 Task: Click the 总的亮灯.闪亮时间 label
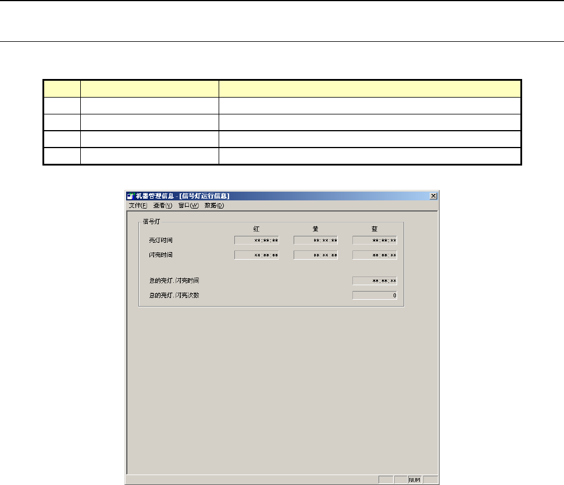174,281
